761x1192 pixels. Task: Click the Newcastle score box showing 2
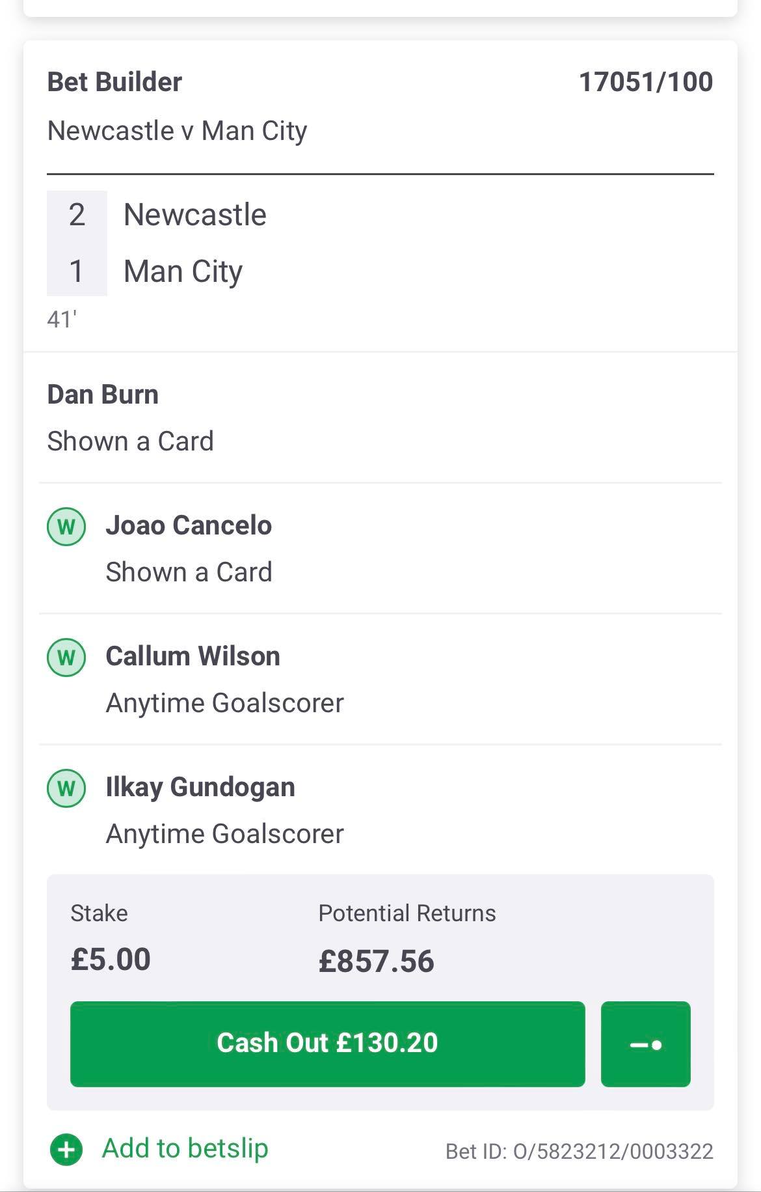[x=77, y=215]
